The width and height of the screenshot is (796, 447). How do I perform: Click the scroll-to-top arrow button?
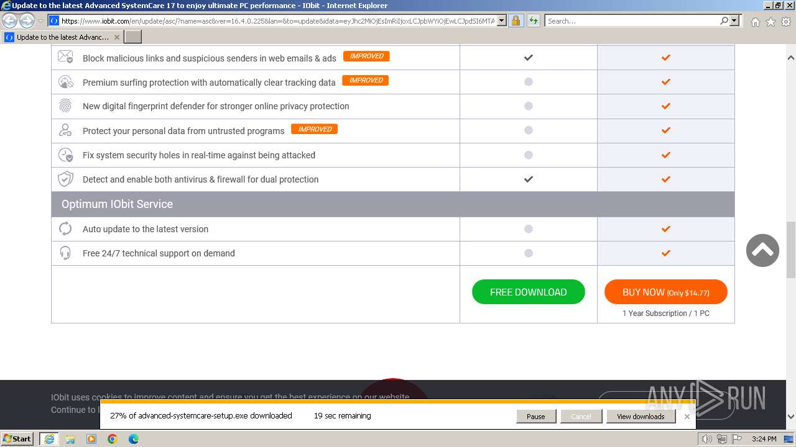[x=762, y=250]
